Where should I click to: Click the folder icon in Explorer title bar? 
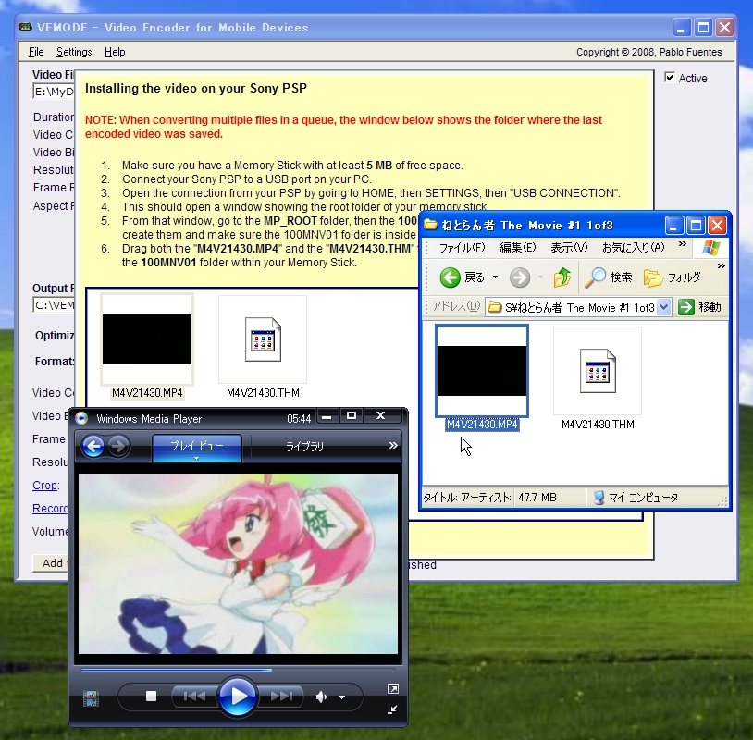431,225
